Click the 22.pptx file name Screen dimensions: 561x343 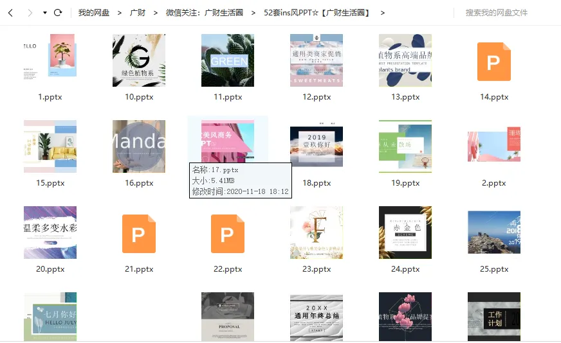pos(228,269)
